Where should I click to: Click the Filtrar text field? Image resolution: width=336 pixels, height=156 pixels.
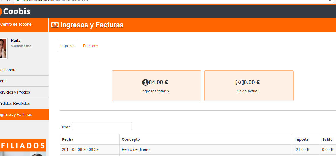[102, 126]
